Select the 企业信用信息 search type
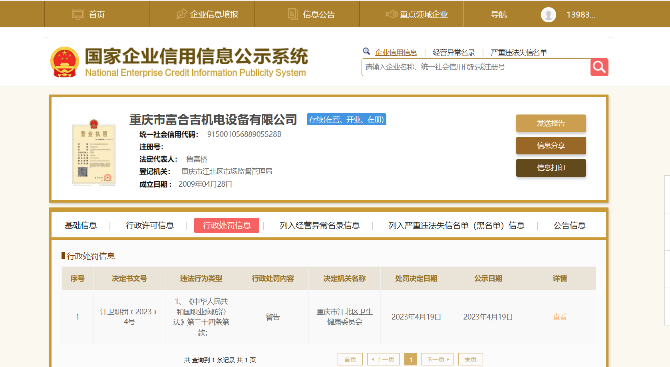This screenshot has width=670, height=367. click(396, 52)
